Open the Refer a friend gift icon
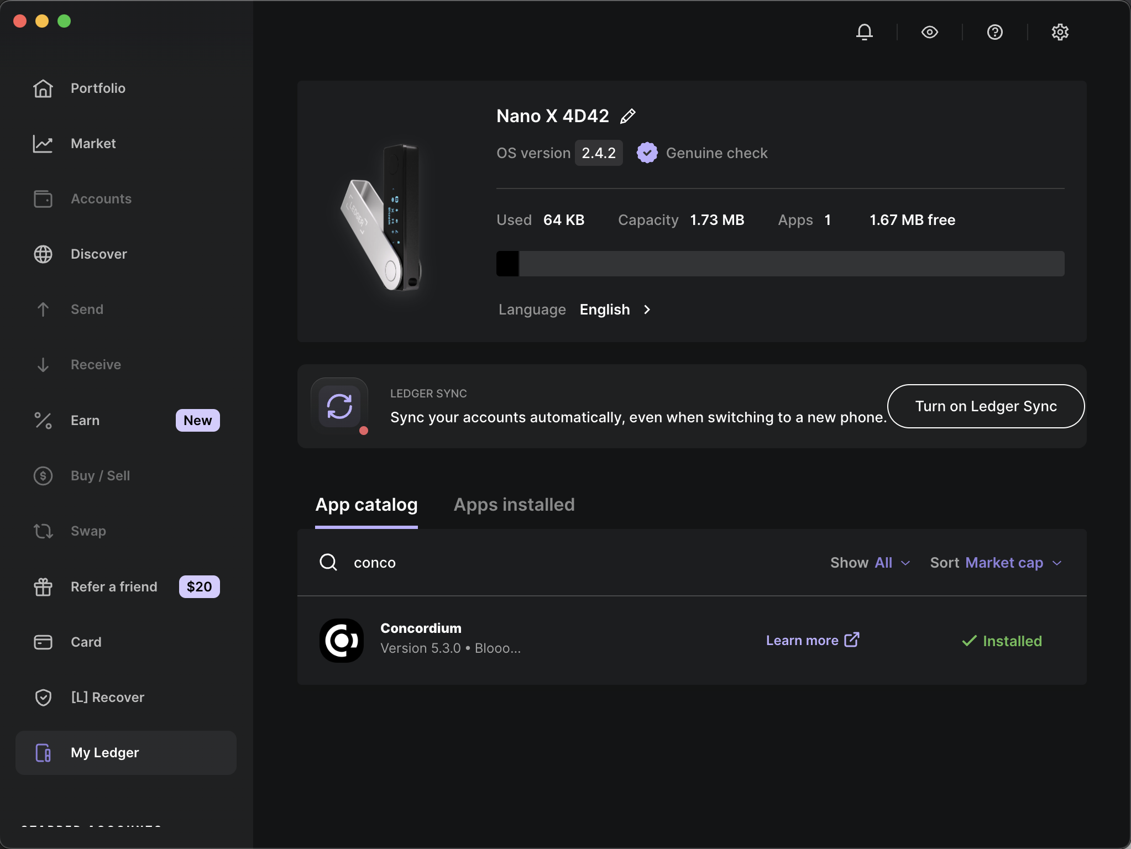1131x849 pixels. pos(43,586)
